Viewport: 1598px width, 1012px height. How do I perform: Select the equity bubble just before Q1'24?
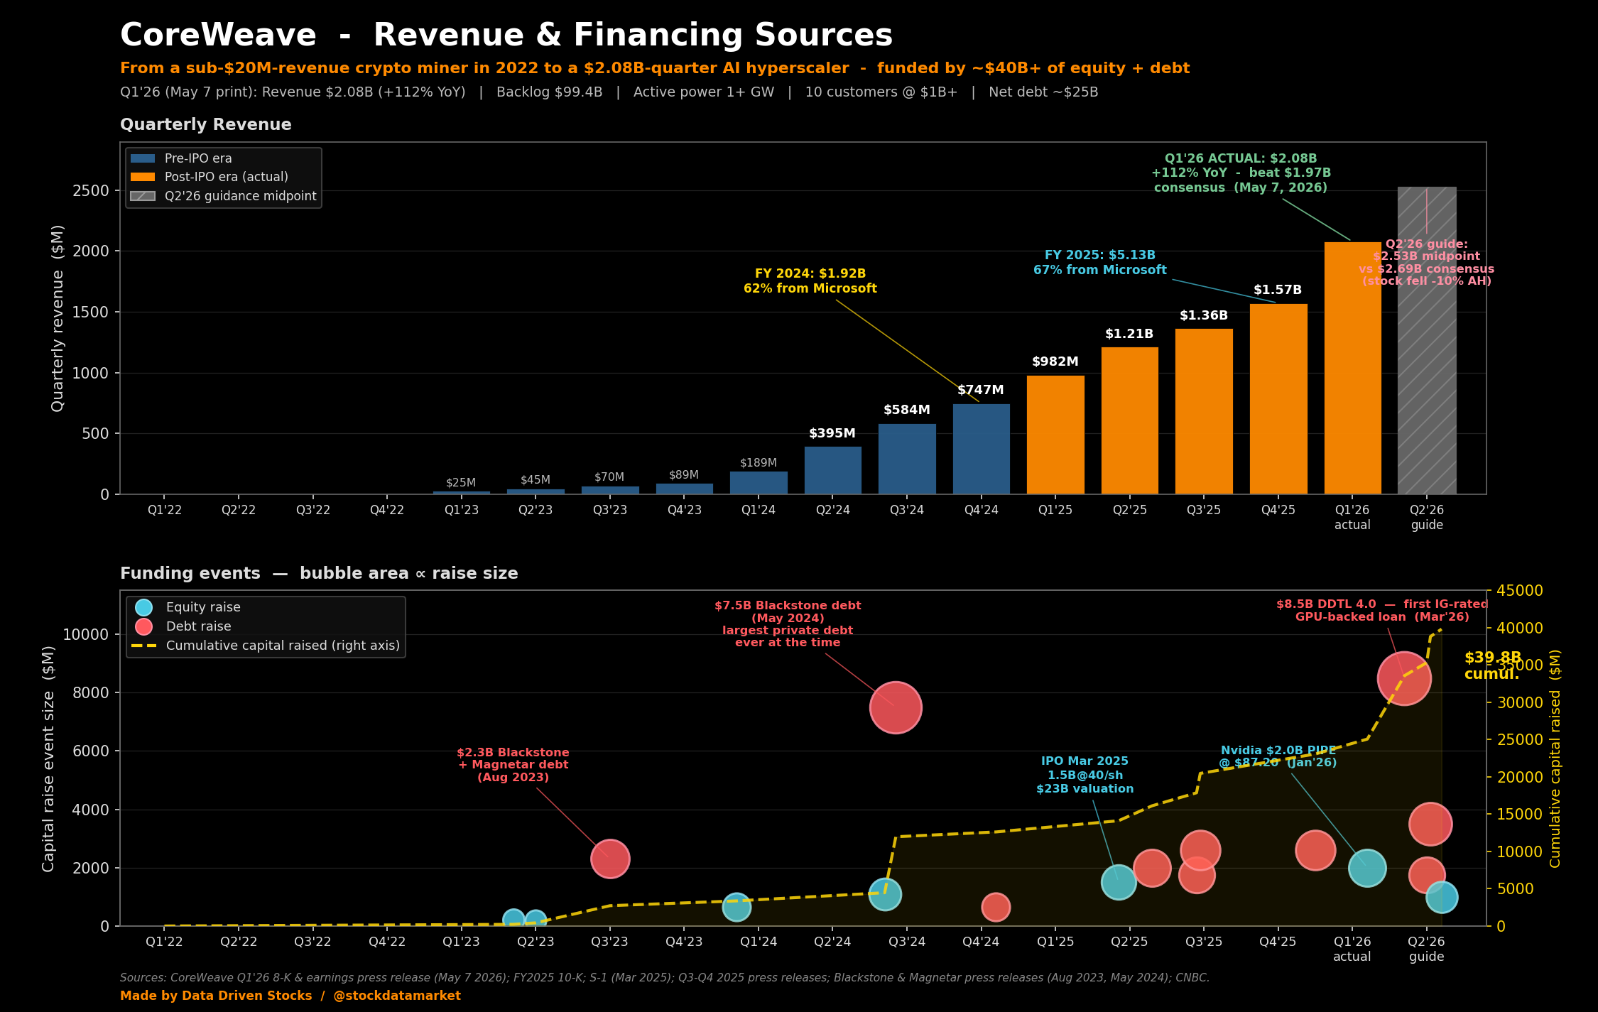737,907
